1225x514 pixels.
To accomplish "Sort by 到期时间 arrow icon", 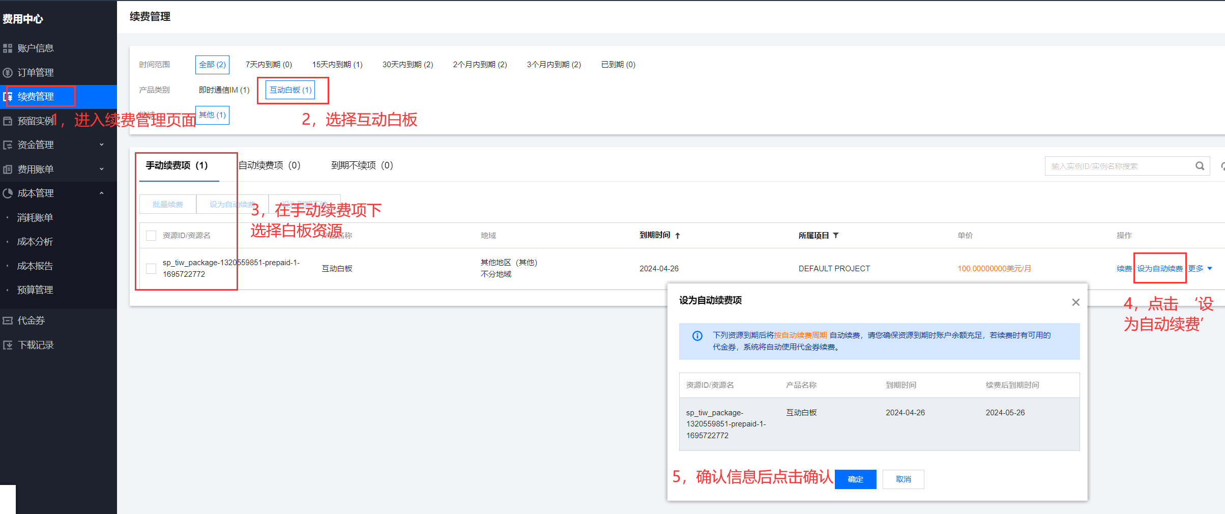I will (x=678, y=236).
